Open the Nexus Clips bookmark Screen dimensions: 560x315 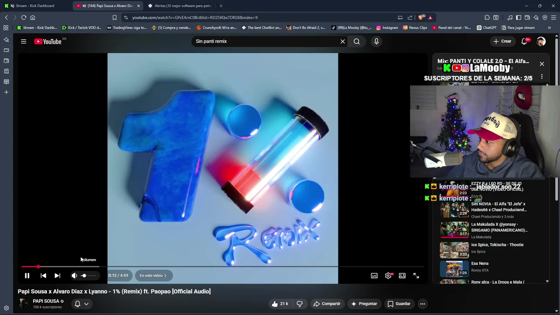[415, 28]
